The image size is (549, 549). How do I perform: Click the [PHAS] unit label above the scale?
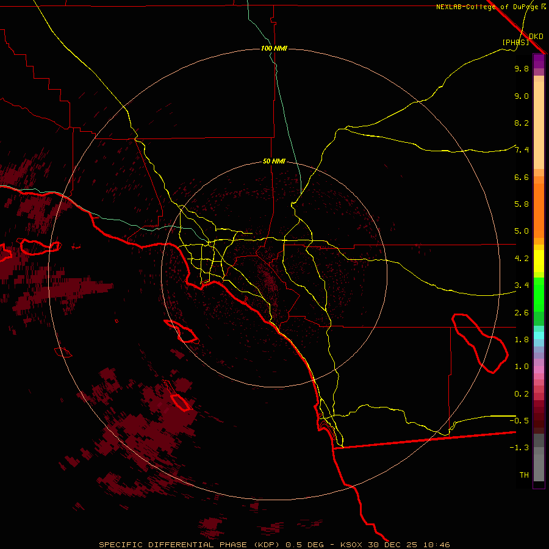[x=515, y=42]
